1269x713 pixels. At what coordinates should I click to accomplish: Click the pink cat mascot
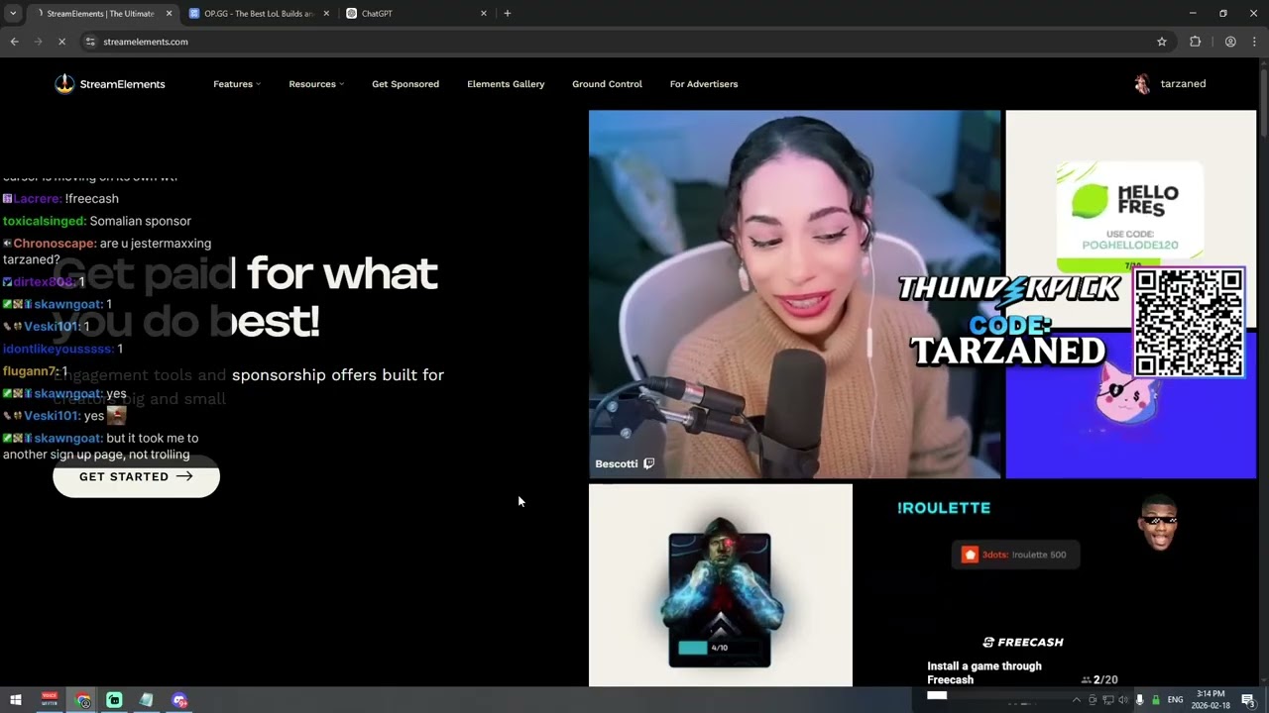coord(1127,394)
